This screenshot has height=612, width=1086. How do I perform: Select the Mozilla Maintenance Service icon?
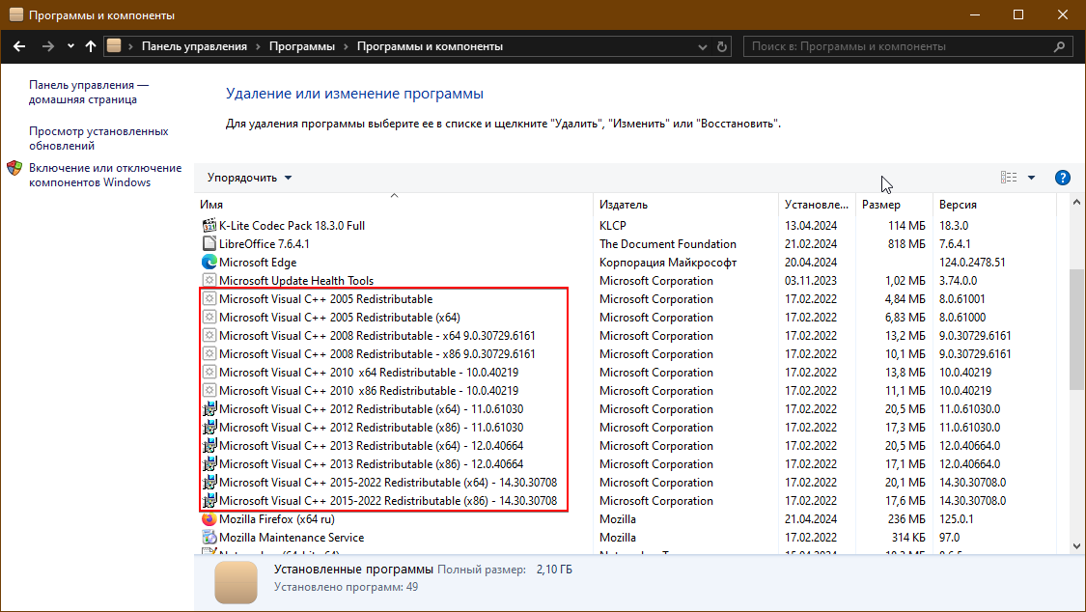tap(209, 538)
